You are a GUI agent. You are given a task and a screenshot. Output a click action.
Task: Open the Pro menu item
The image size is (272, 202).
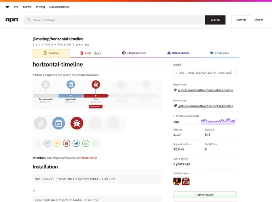(16, 7)
